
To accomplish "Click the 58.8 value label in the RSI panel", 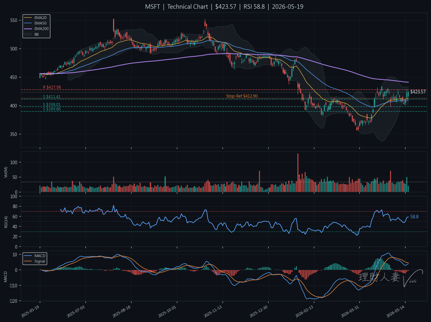I will (414, 217).
